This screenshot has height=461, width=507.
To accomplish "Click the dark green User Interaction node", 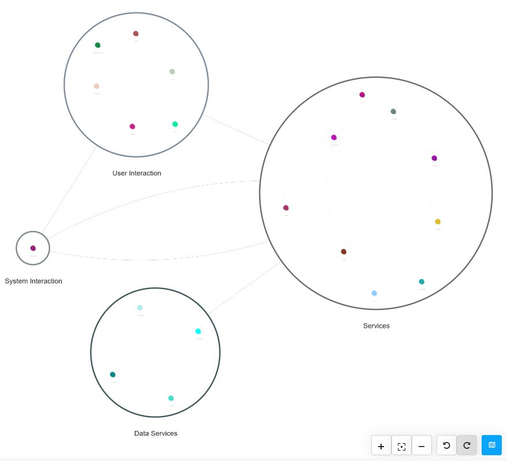I will pyautogui.click(x=98, y=45).
